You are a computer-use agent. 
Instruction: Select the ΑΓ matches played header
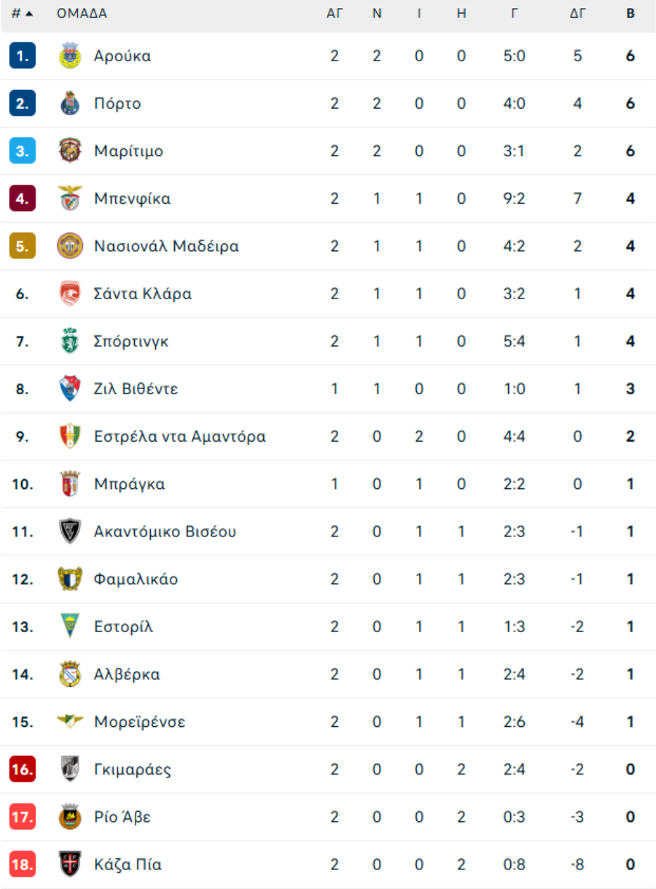pyautogui.click(x=335, y=14)
